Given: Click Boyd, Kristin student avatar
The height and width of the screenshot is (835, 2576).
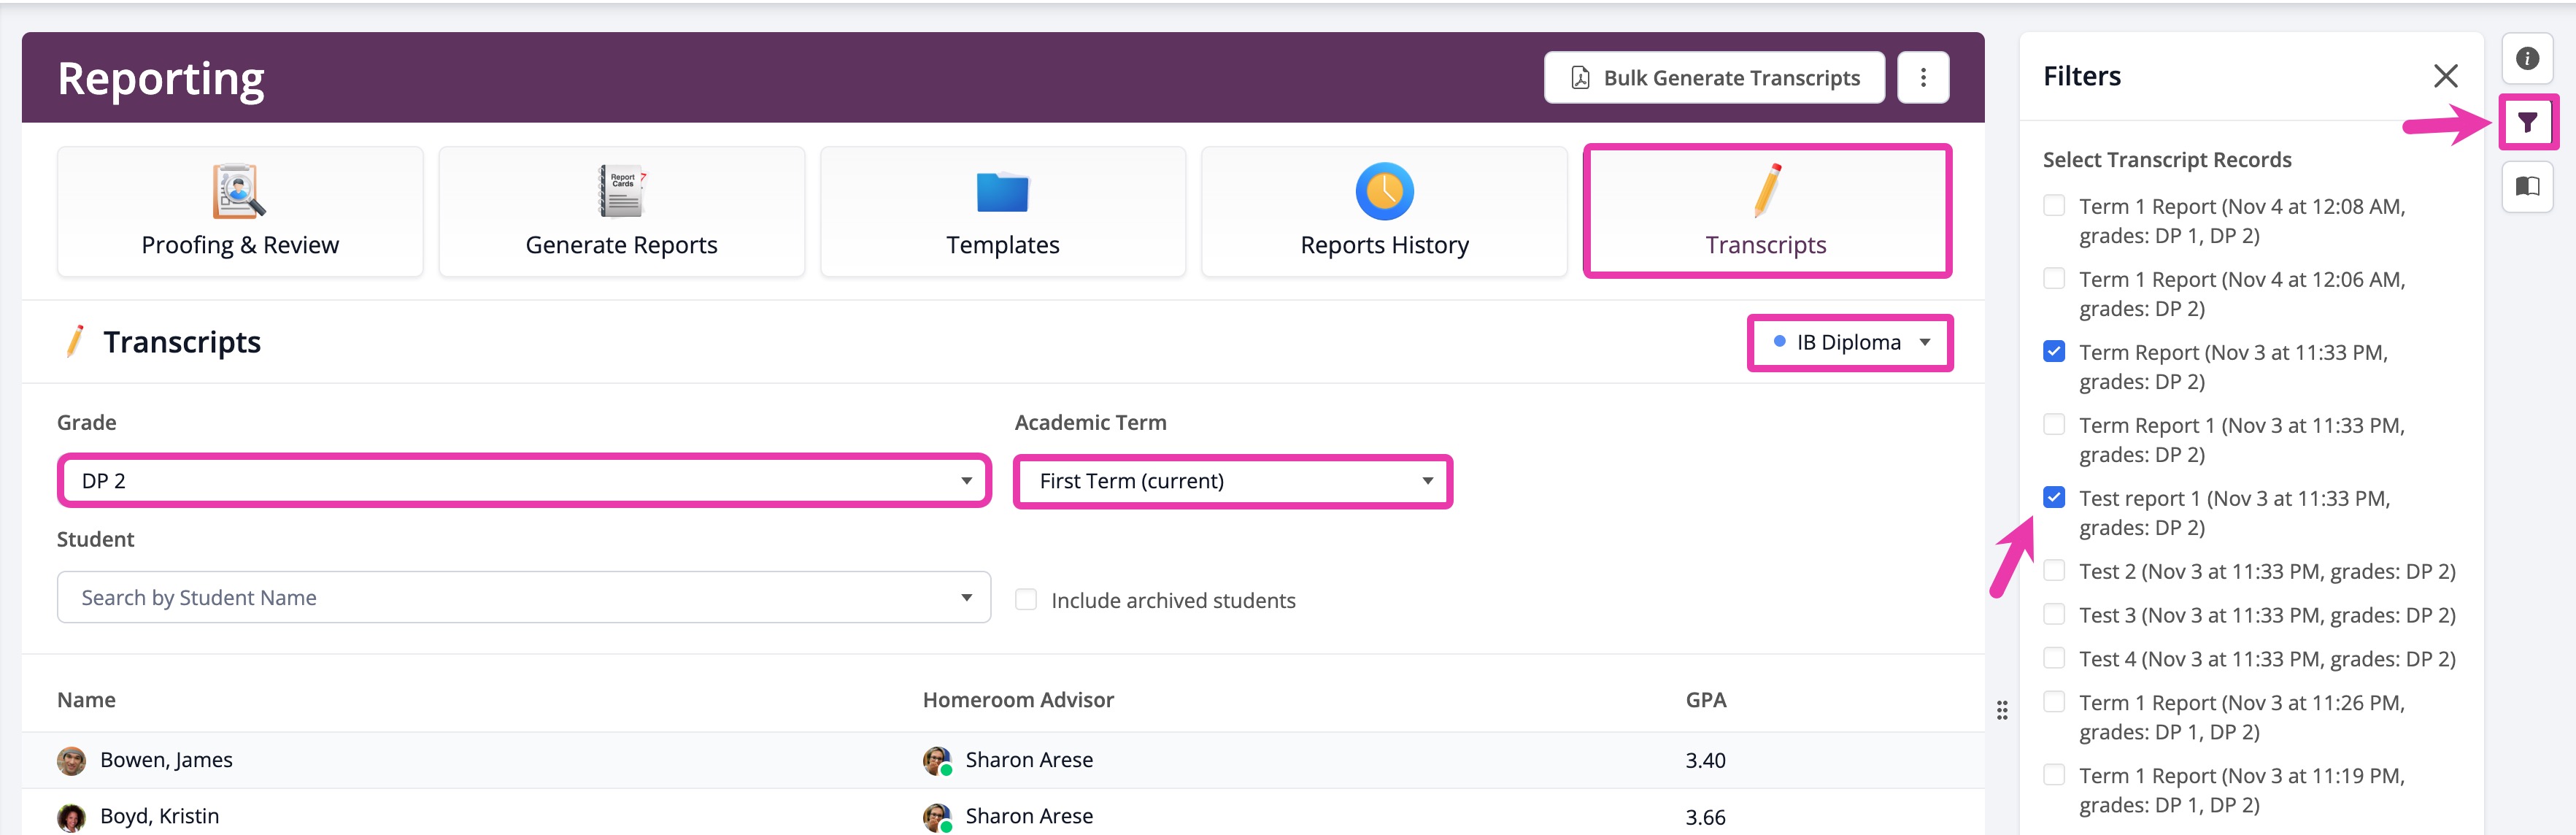Looking at the screenshot, I should pyautogui.click(x=71, y=817).
